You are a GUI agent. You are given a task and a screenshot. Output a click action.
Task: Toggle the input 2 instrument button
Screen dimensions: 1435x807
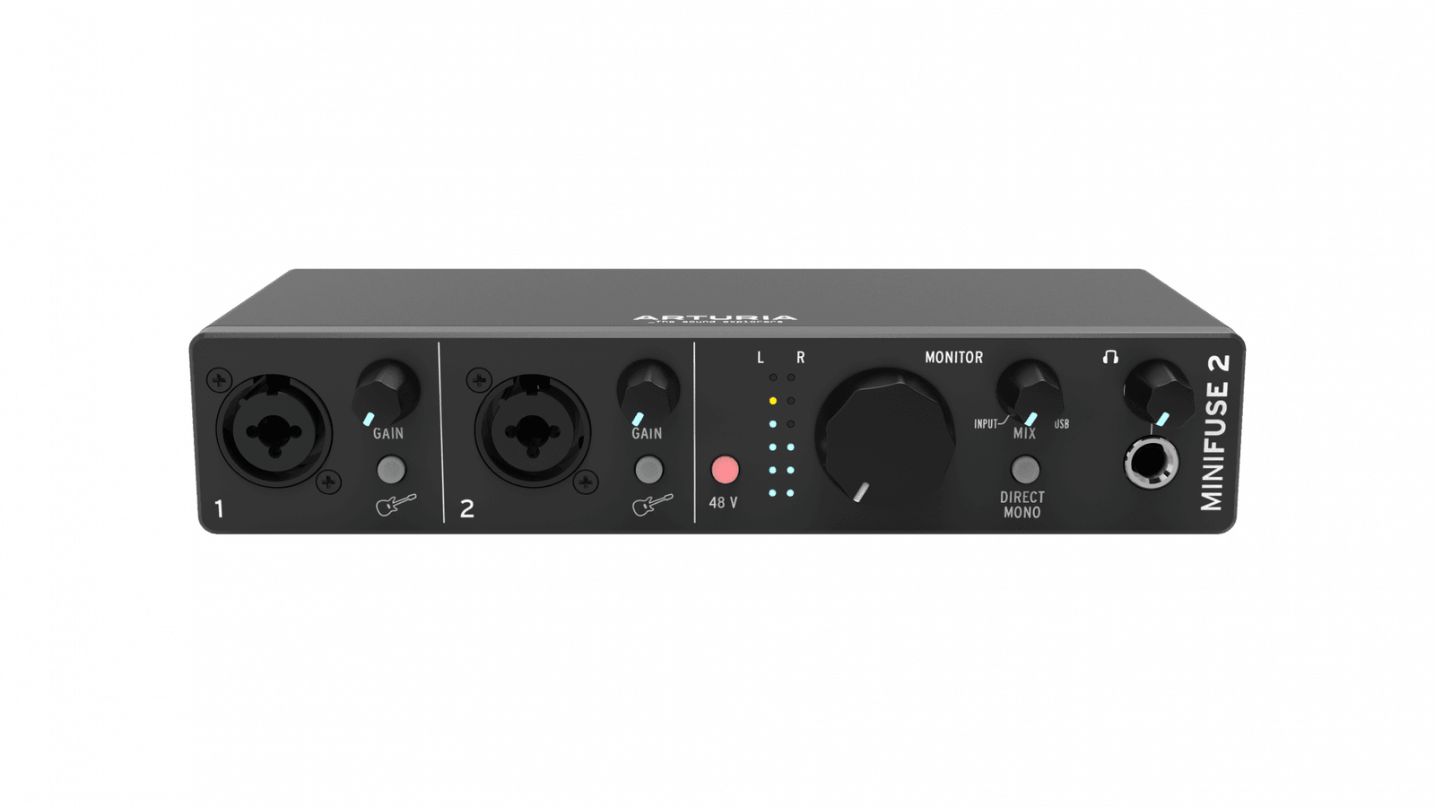point(648,469)
